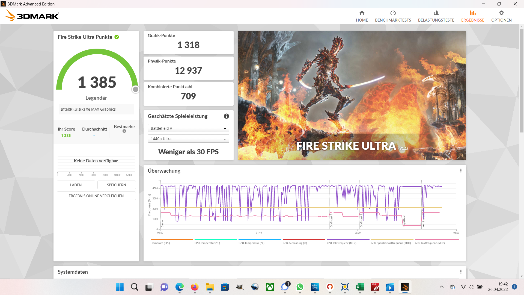The image size is (524, 295).
Task: Open Signal with the notification badge
Action: 285,287
